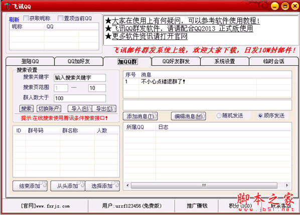Click the 积分(100) status entry
This screenshot has height=215, width=300.
pos(240,206)
